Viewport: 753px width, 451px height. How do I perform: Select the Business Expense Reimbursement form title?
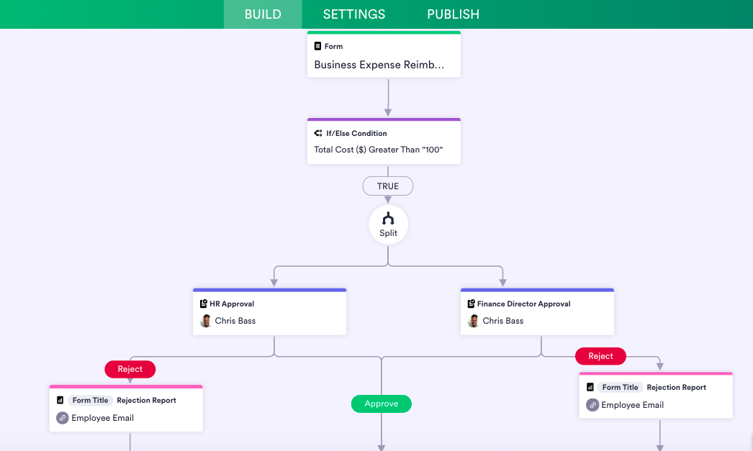tap(379, 65)
